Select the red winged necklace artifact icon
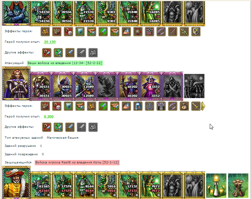The width and height of the screenshot is (251, 199). click(x=149, y=32)
